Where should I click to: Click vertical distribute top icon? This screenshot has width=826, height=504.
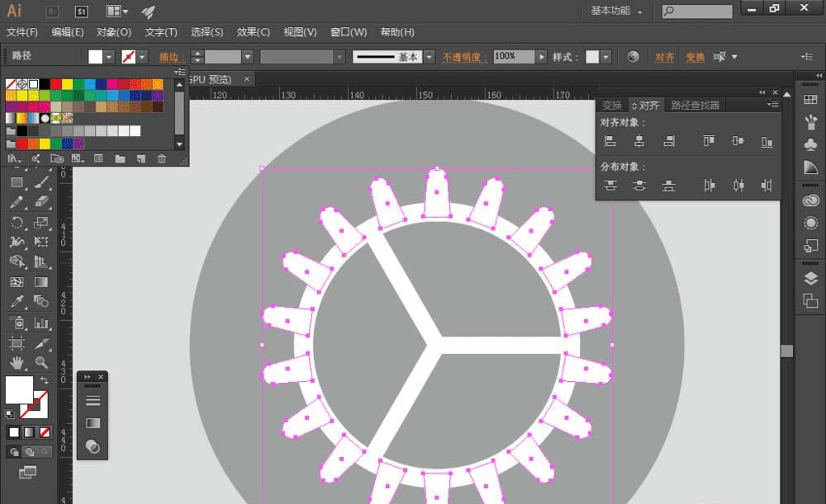[x=610, y=186]
